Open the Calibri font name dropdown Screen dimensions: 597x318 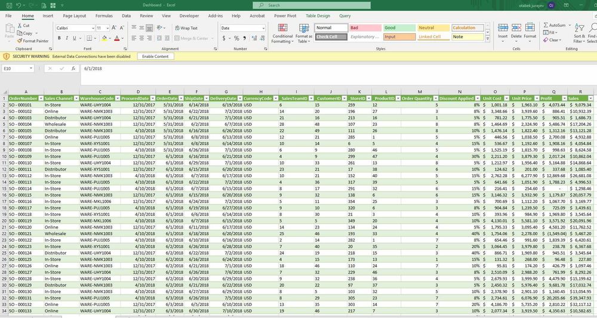click(x=93, y=28)
